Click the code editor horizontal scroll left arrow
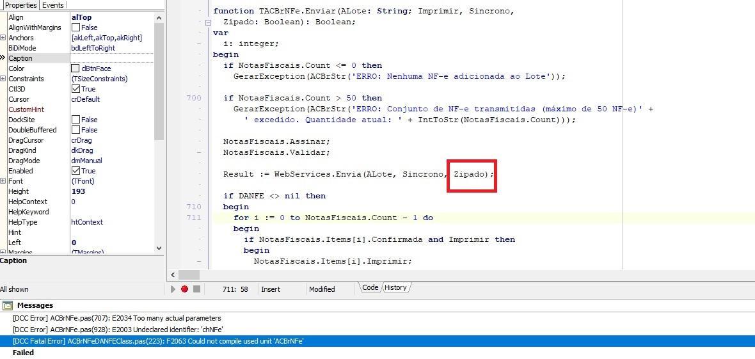Viewport: 755px width, 359px height. coord(173,275)
